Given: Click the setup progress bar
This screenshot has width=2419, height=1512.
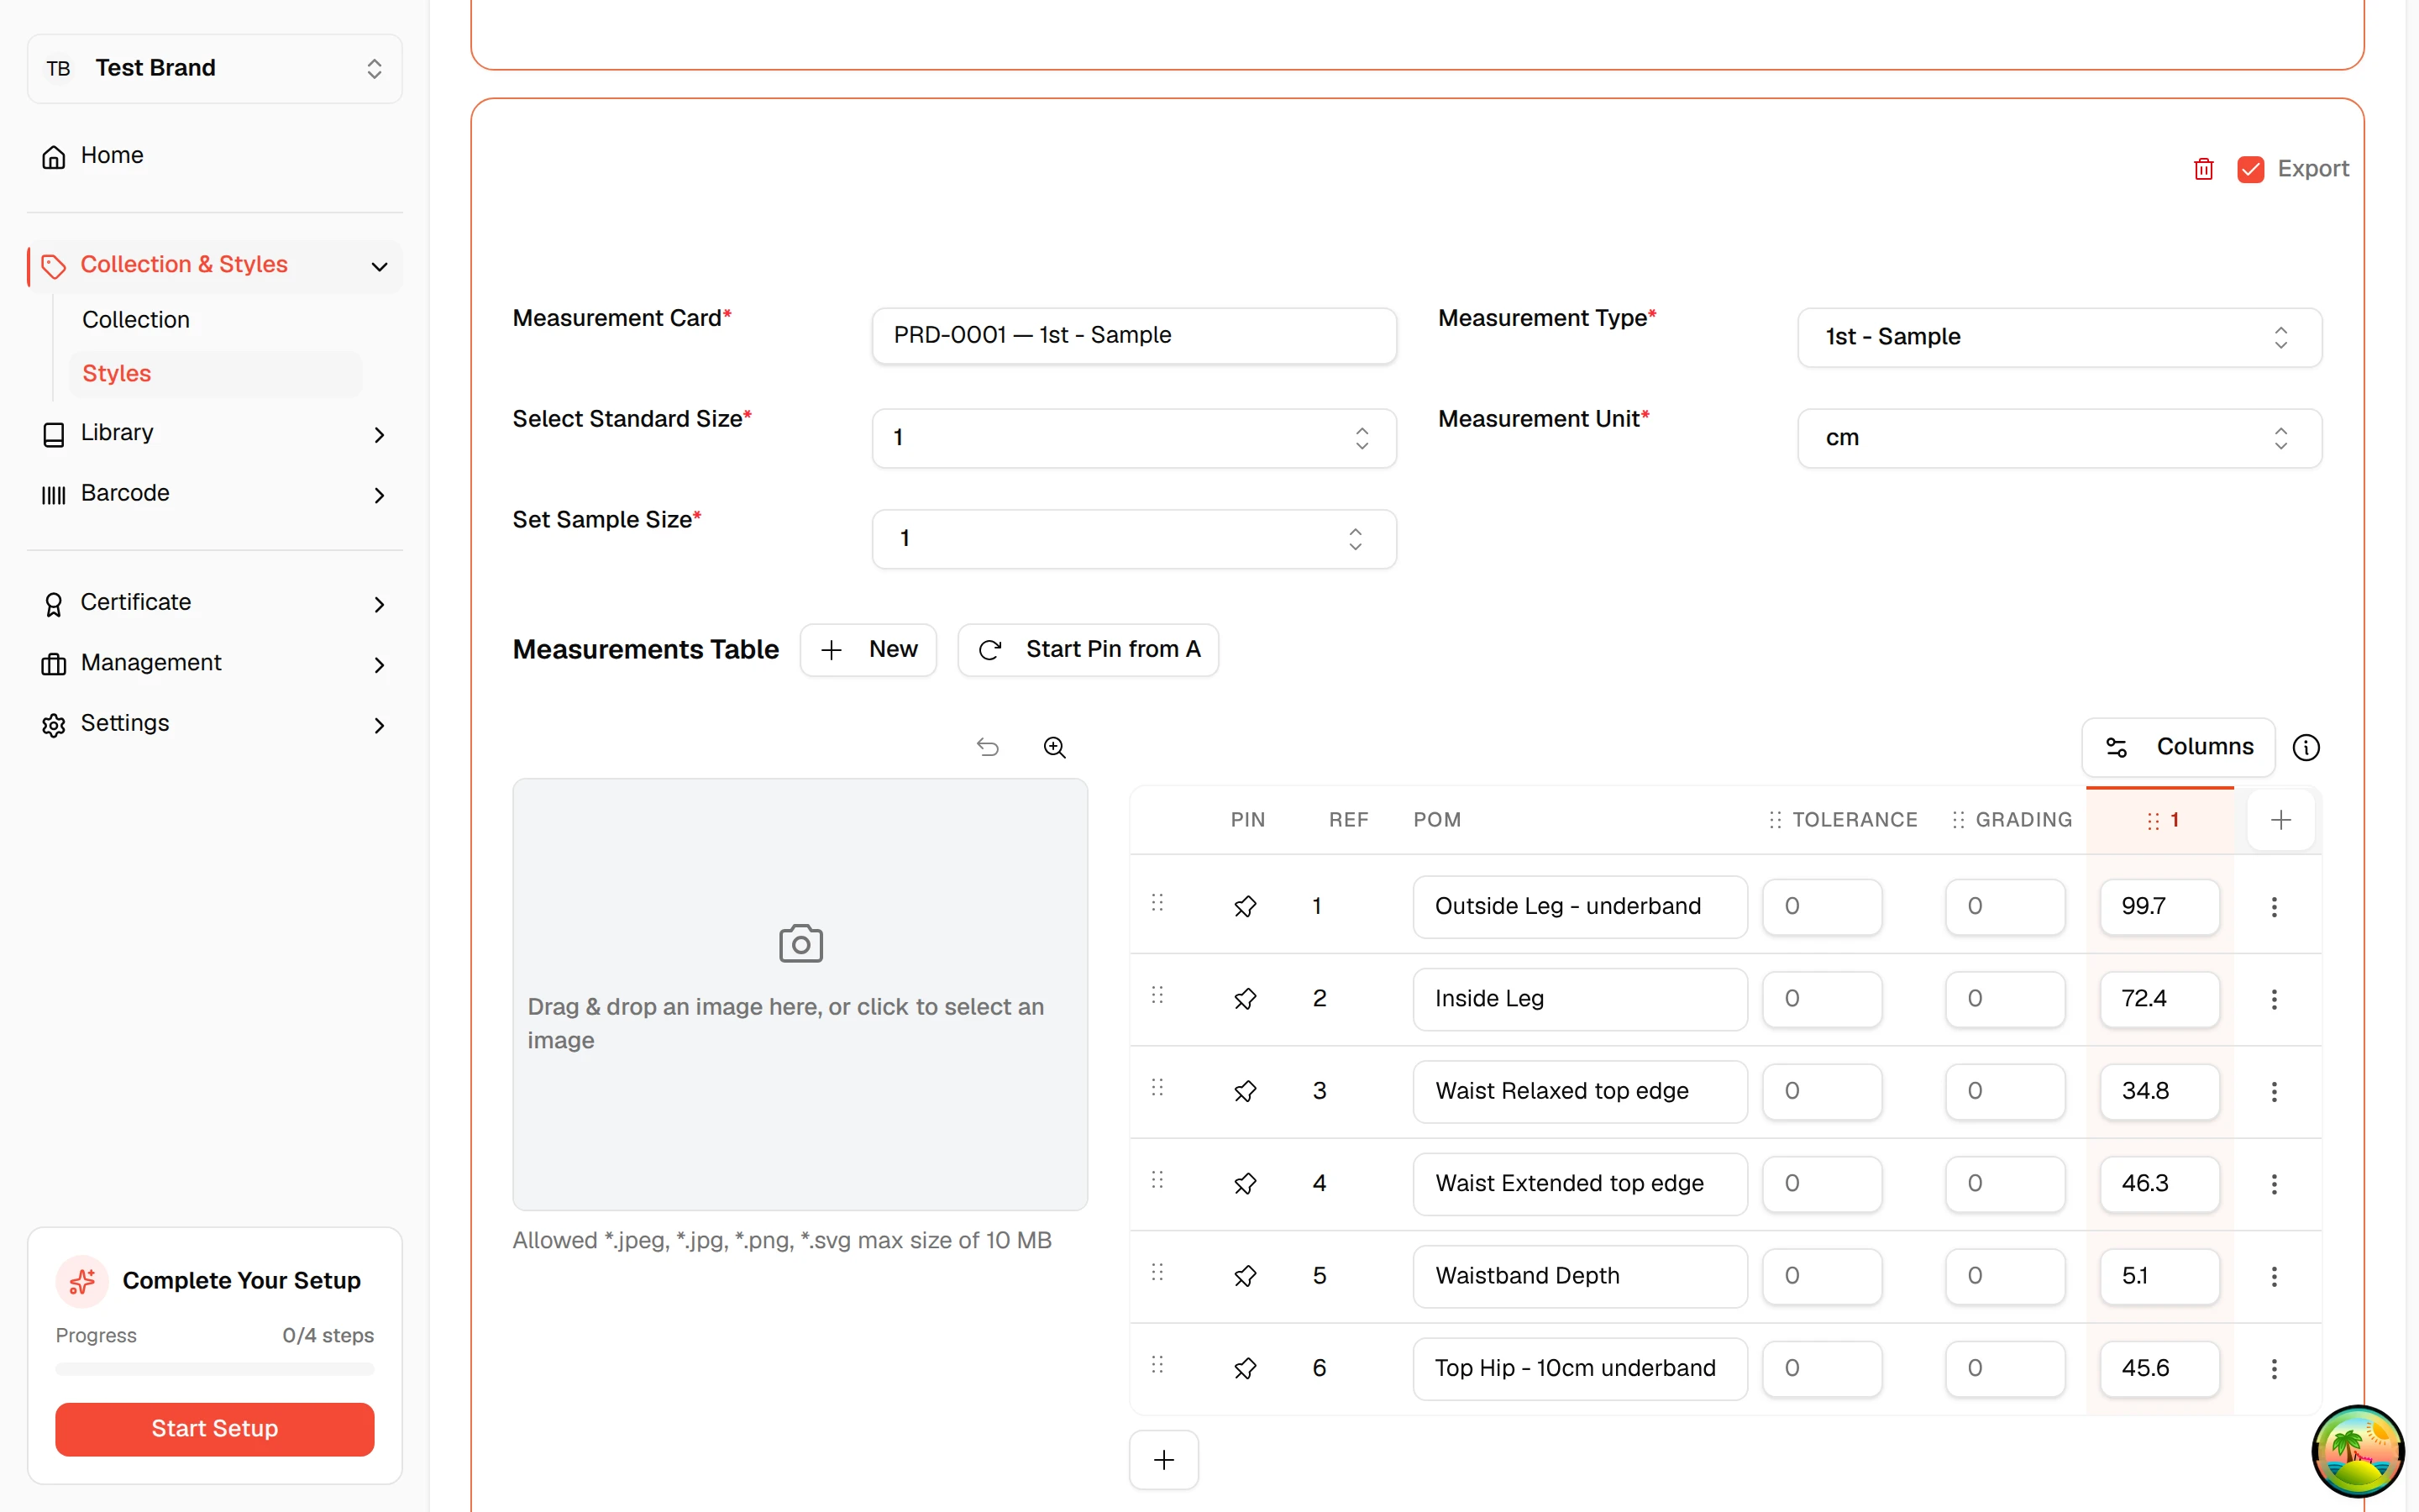Looking at the screenshot, I should 215,1369.
